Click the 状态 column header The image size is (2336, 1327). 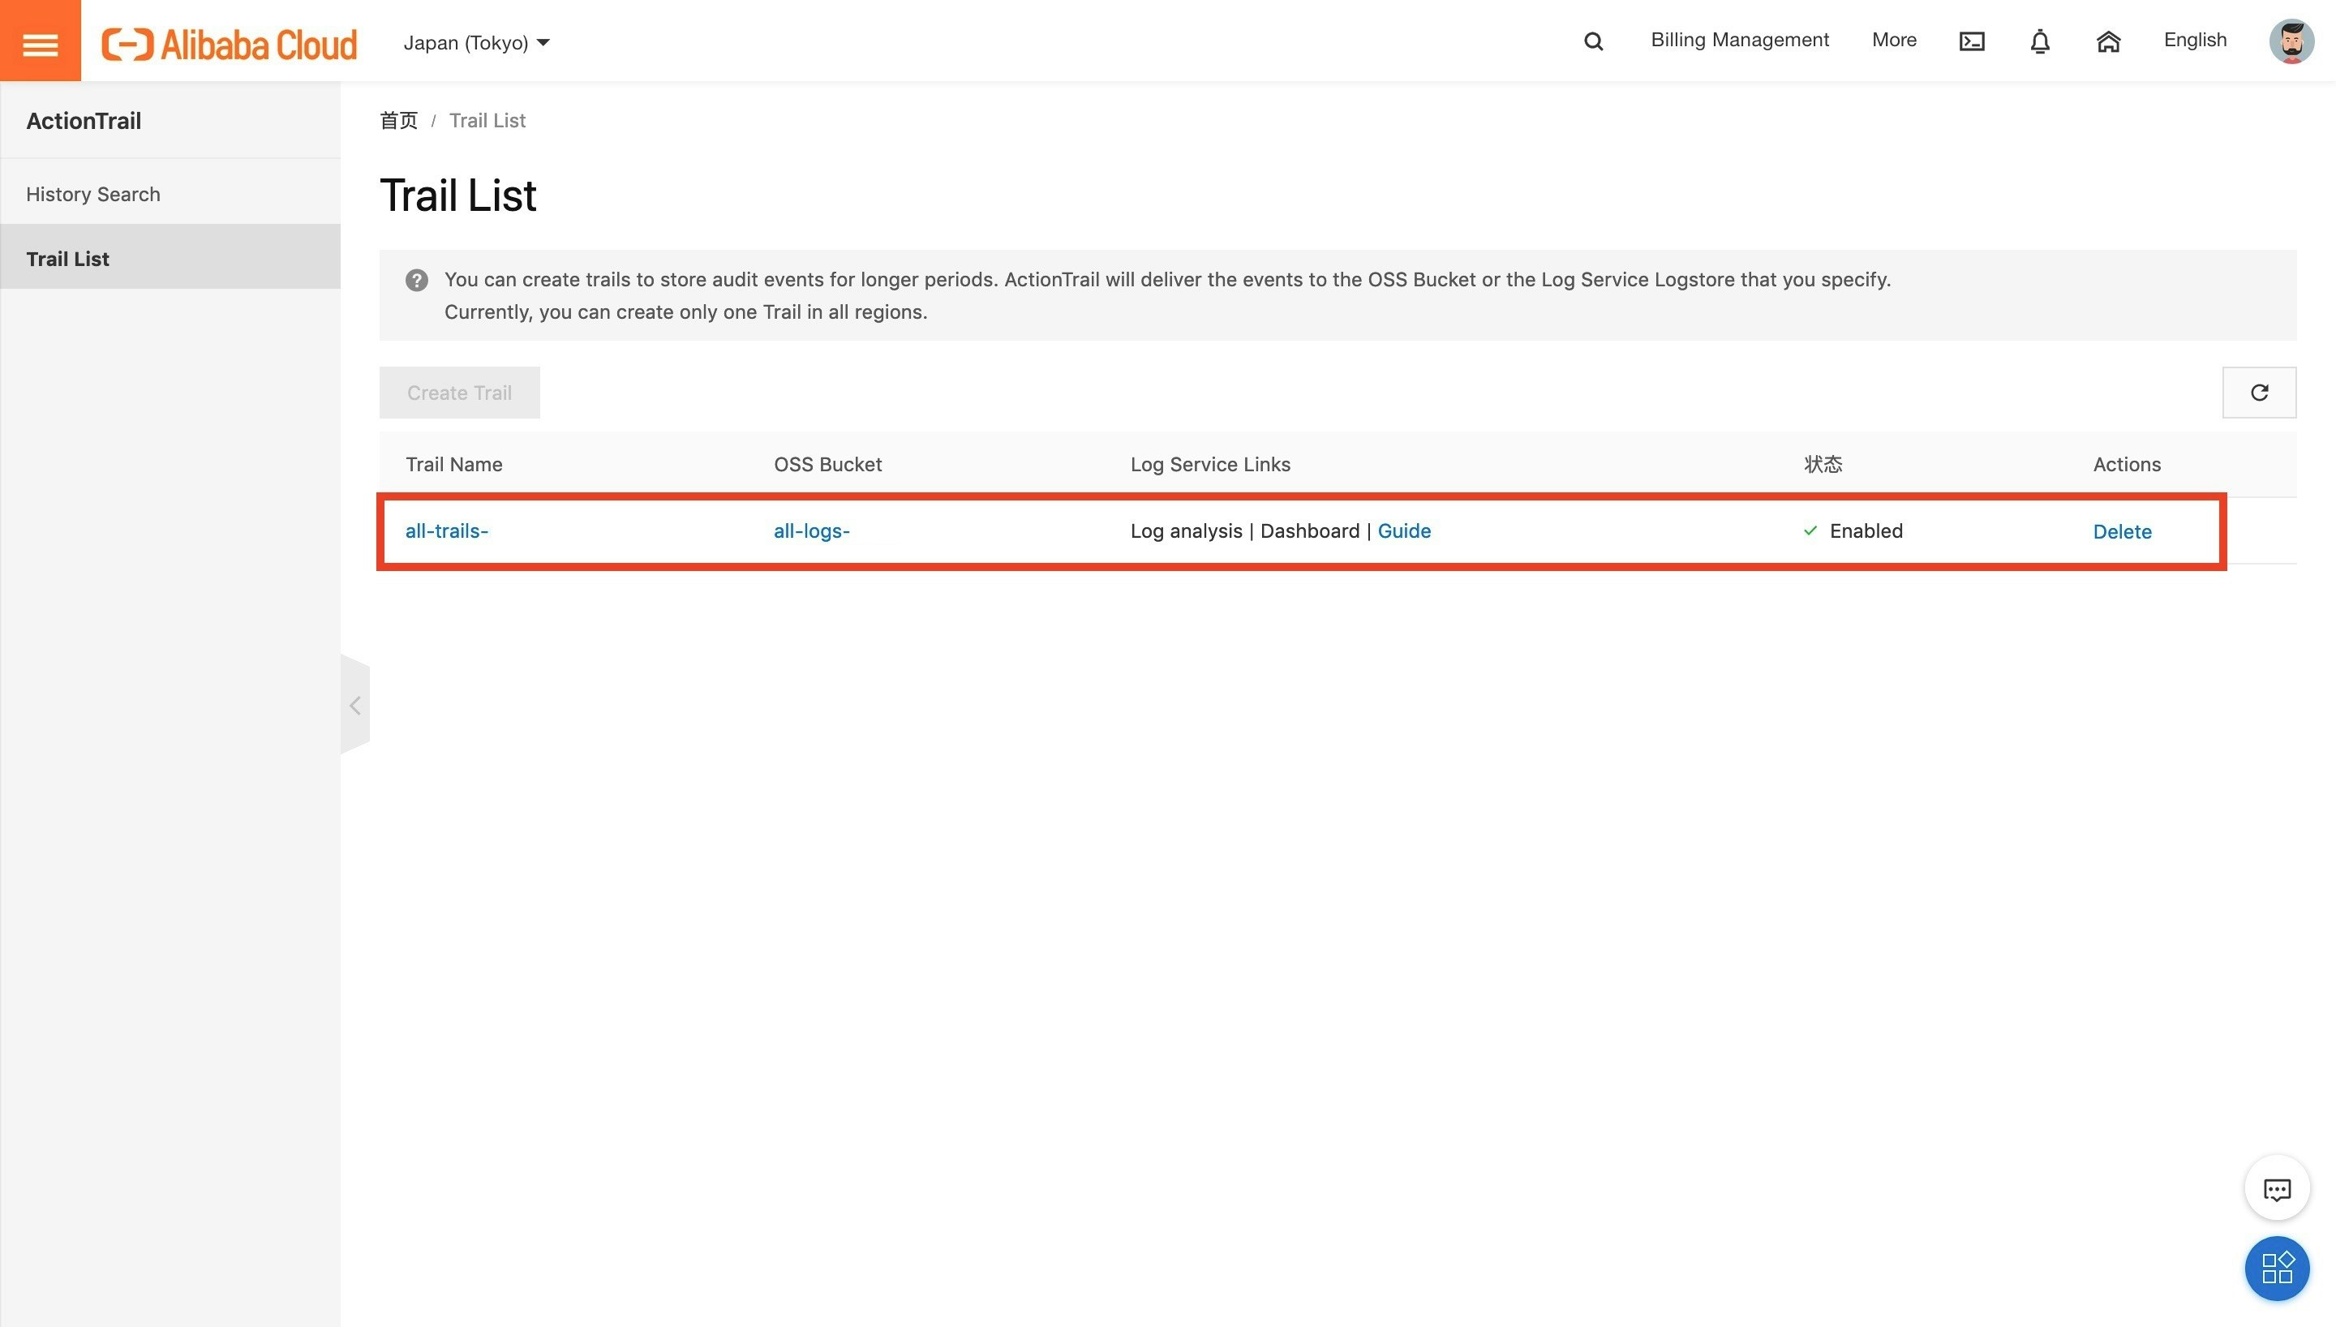coord(1823,464)
